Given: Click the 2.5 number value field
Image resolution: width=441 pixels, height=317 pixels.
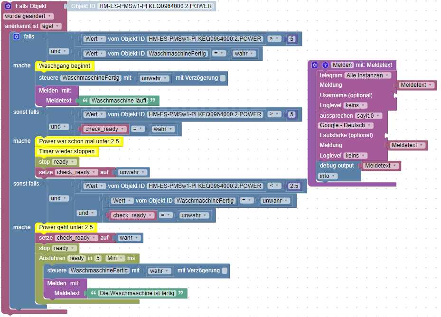Looking at the screenshot, I should (x=294, y=186).
